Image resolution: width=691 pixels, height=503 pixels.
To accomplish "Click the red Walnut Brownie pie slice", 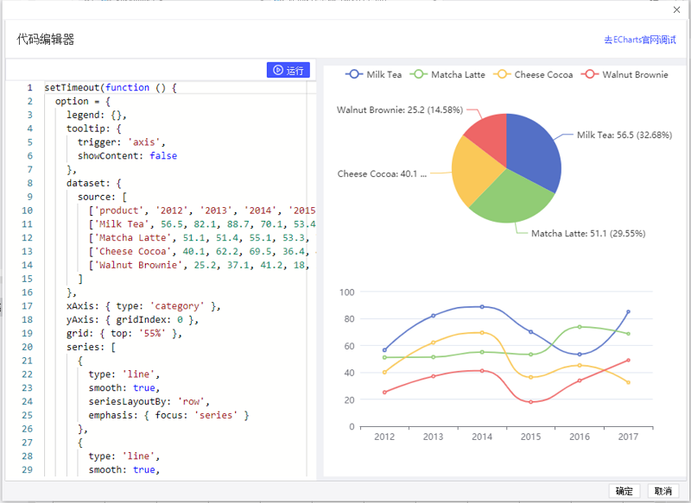I will tap(488, 134).
